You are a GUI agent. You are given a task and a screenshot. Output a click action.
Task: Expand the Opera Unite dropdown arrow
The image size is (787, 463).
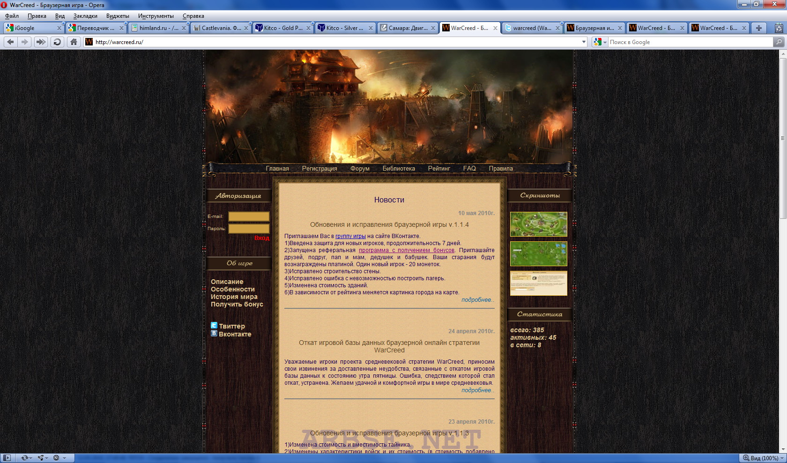coord(47,458)
